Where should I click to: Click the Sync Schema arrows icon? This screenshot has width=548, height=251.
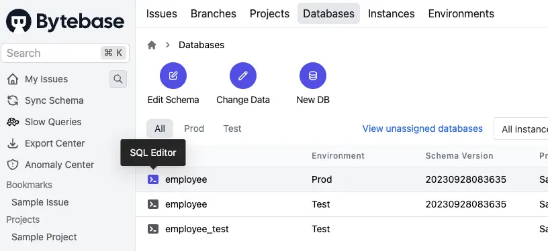point(13,100)
